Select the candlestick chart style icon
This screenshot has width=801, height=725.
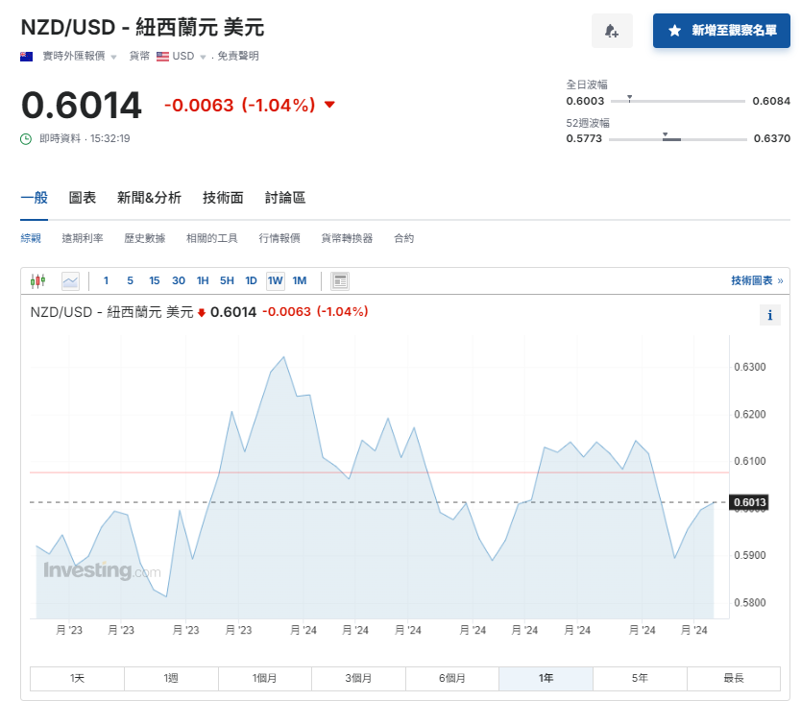tap(39, 280)
